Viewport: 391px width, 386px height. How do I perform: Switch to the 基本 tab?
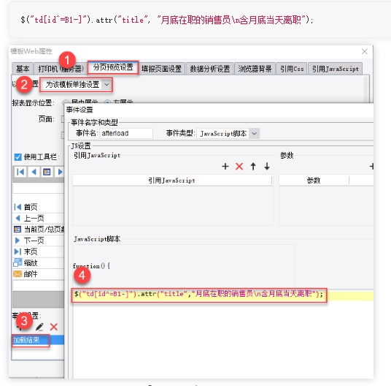[x=23, y=69]
